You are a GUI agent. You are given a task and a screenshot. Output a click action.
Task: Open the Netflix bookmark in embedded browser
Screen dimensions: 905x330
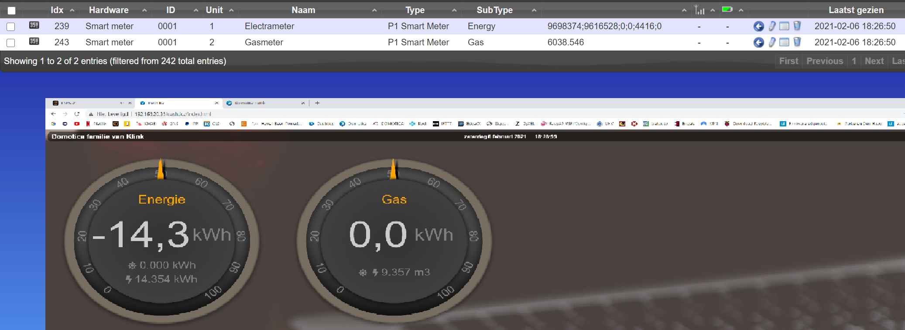tap(96, 124)
